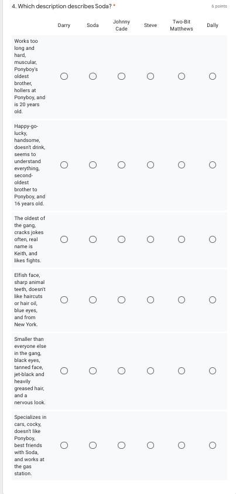Select Soda for the happy-go-lucky description row
Screen dimensions: 236x494
[x=93, y=165]
